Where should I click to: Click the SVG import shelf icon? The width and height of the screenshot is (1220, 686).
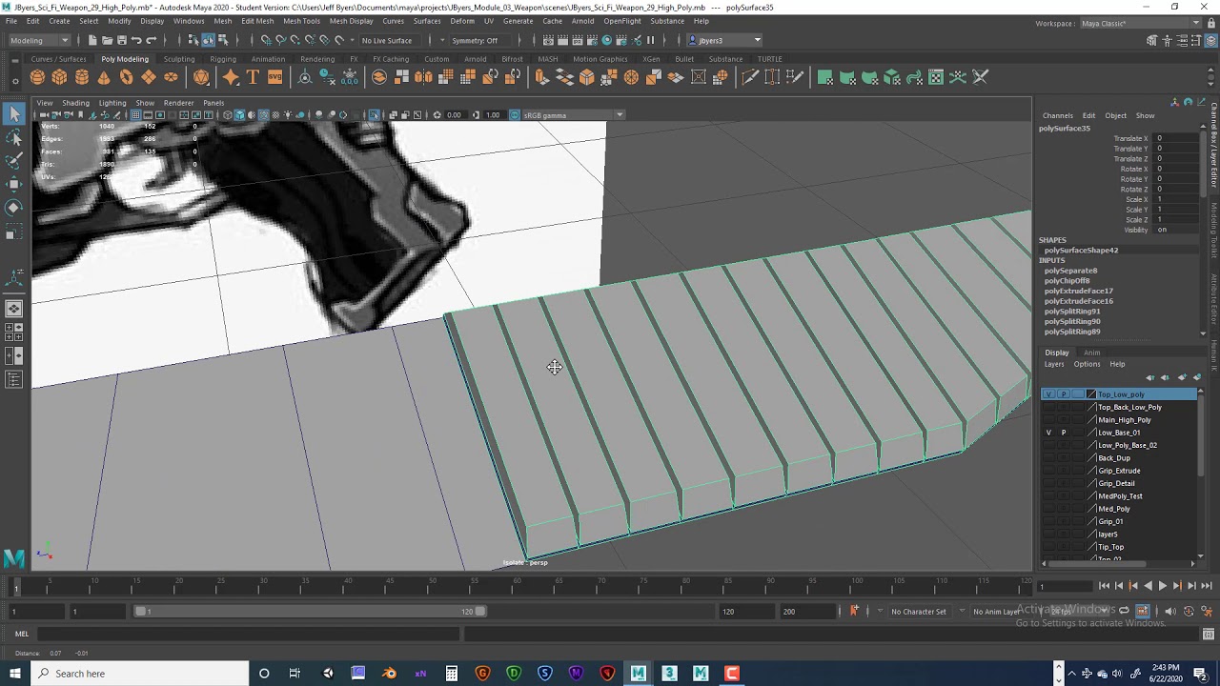[274, 77]
